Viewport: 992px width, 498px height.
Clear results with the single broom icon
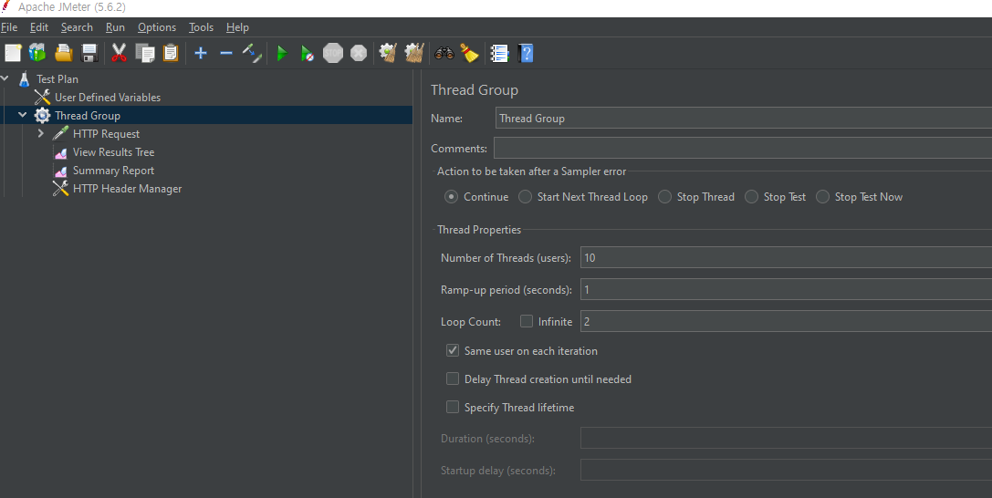pyautogui.click(x=388, y=53)
